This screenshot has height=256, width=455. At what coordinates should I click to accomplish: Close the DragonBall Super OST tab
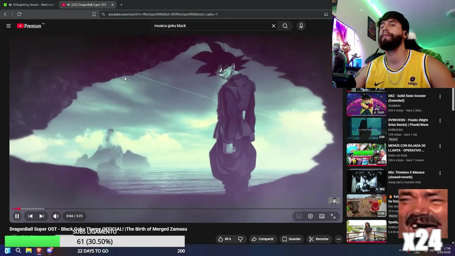[x=113, y=5]
